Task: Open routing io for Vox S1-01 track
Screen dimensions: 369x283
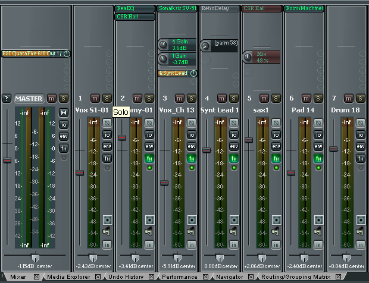Action: pos(107,134)
